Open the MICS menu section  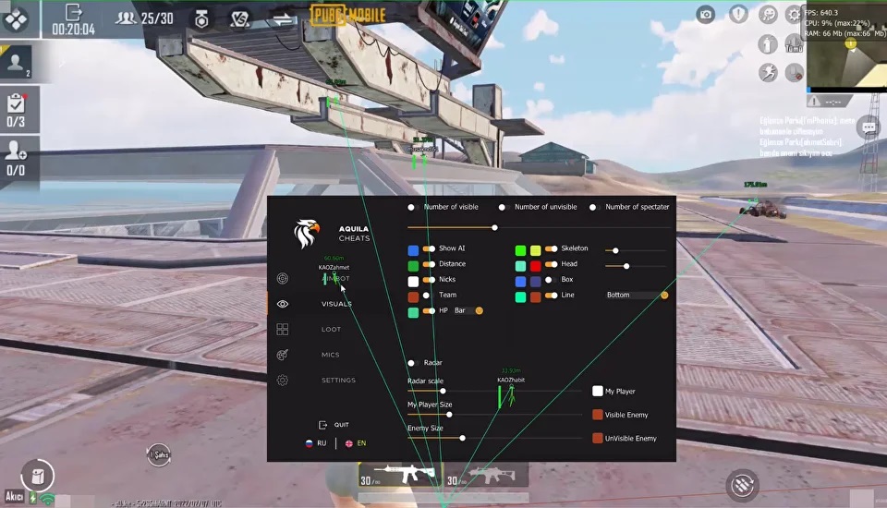(x=331, y=355)
